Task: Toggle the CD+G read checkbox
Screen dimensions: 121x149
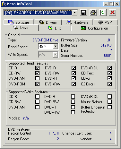Action: click(x=110, y=78)
